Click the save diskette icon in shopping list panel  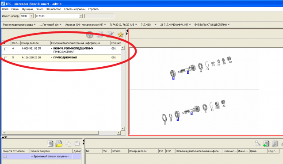pyautogui.click(x=77, y=144)
